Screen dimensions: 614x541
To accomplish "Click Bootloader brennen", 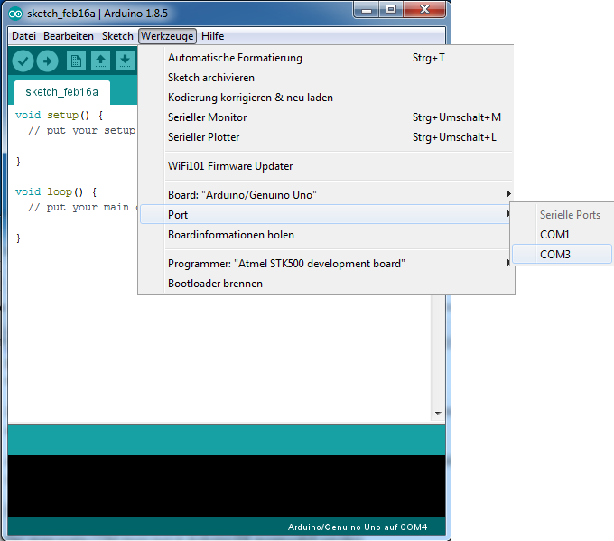I will pos(216,284).
